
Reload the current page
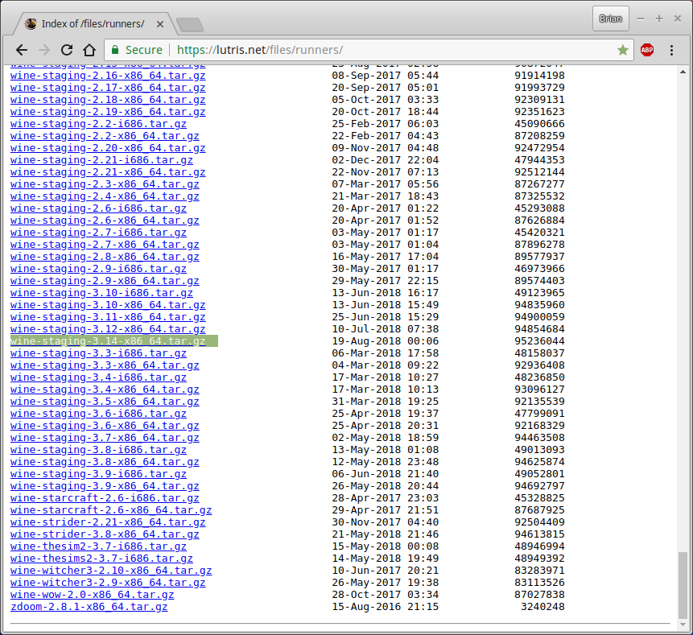(67, 50)
